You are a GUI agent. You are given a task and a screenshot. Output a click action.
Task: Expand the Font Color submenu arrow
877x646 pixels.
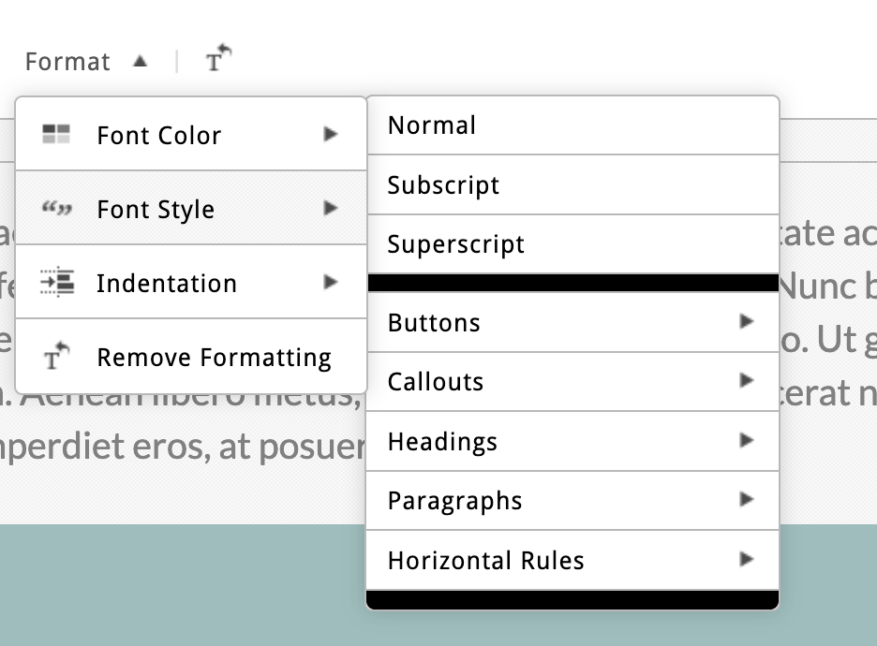pos(330,135)
